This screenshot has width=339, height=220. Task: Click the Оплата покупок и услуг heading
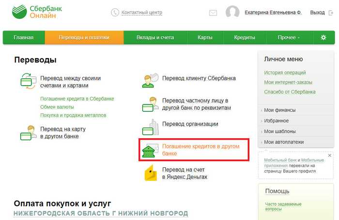pyautogui.click(x=62, y=204)
